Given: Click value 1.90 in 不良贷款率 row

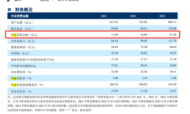Looking at the screenshot, I should click(115, 78).
